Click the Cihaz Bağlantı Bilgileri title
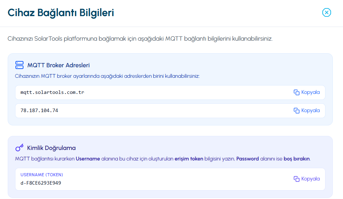 pos(61,13)
